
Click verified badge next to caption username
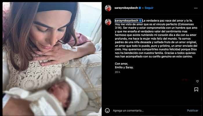click(x=140, y=21)
